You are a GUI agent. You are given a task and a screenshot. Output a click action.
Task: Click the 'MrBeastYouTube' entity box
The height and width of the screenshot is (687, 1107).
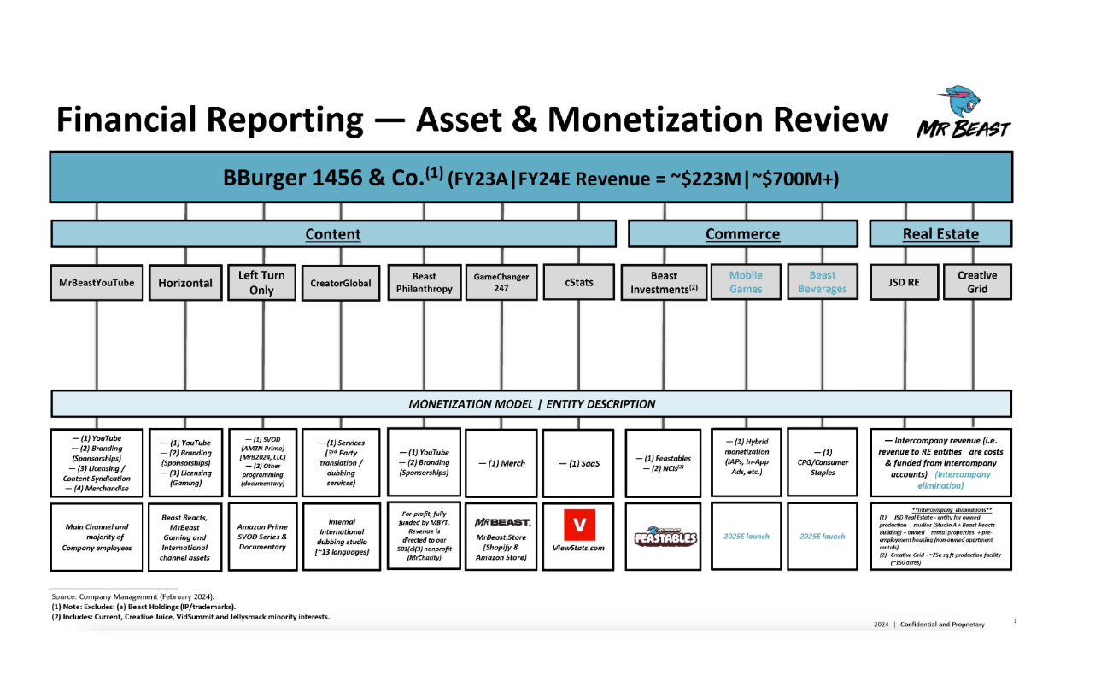[x=97, y=282]
